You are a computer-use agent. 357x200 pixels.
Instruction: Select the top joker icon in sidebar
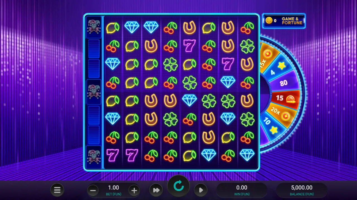[94, 27]
